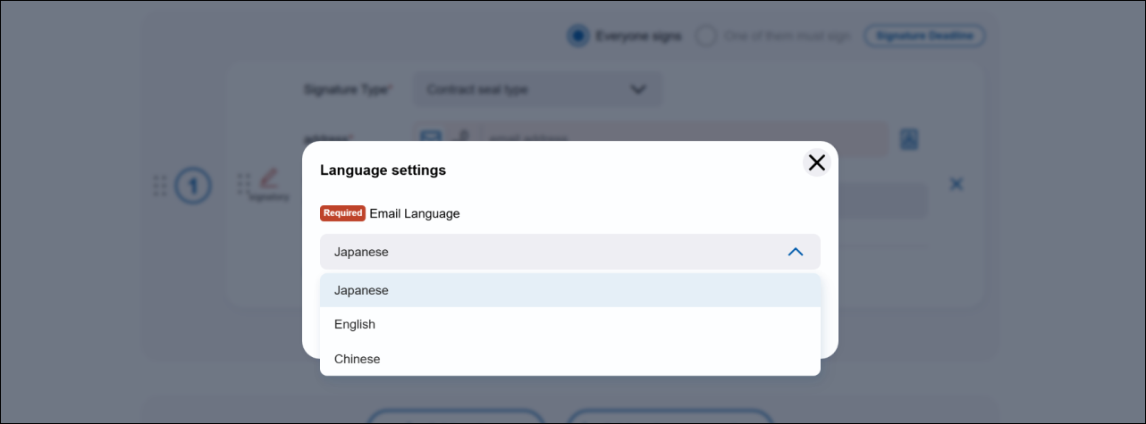
Task: Remove signer with the blue X icon
Action: (x=956, y=184)
